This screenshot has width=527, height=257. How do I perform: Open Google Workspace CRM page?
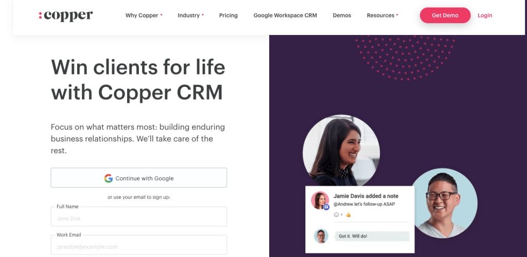point(285,15)
